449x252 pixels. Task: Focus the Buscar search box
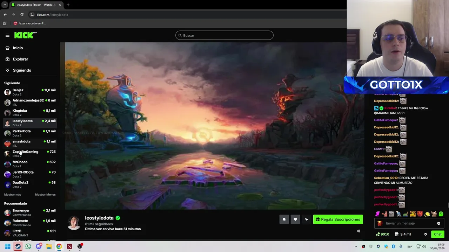[x=224, y=35]
